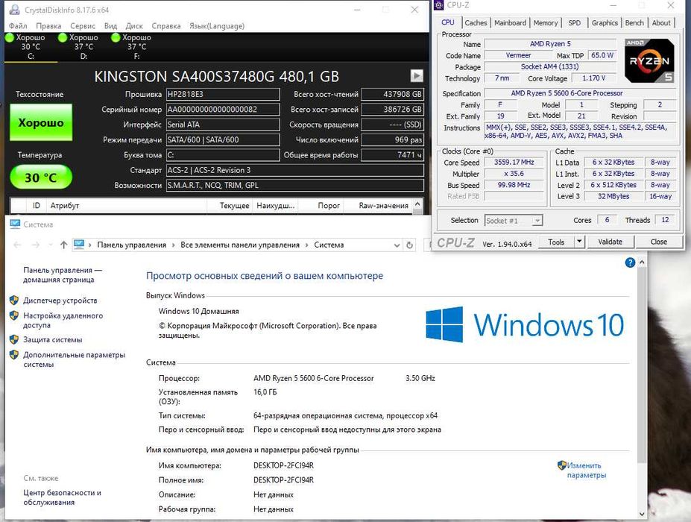This screenshot has height=522, width=691.
Task: Click the CrystalDiskInfo title bar app icon
Action: 15,10
